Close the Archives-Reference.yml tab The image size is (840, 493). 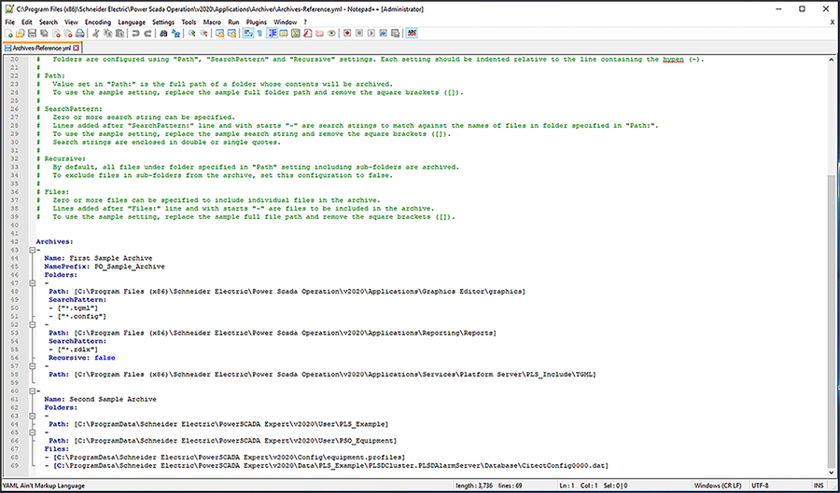80,47
